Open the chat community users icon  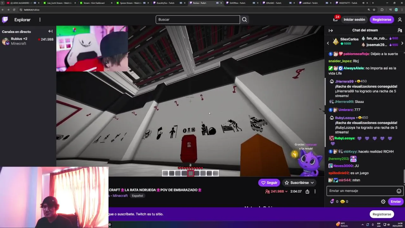[400, 30]
